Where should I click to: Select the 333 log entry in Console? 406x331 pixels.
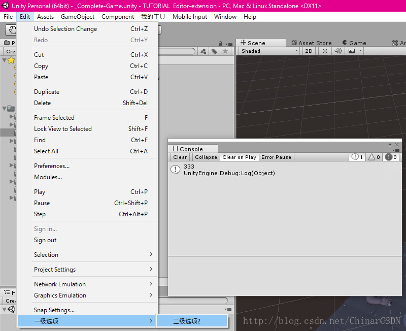[285, 170]
